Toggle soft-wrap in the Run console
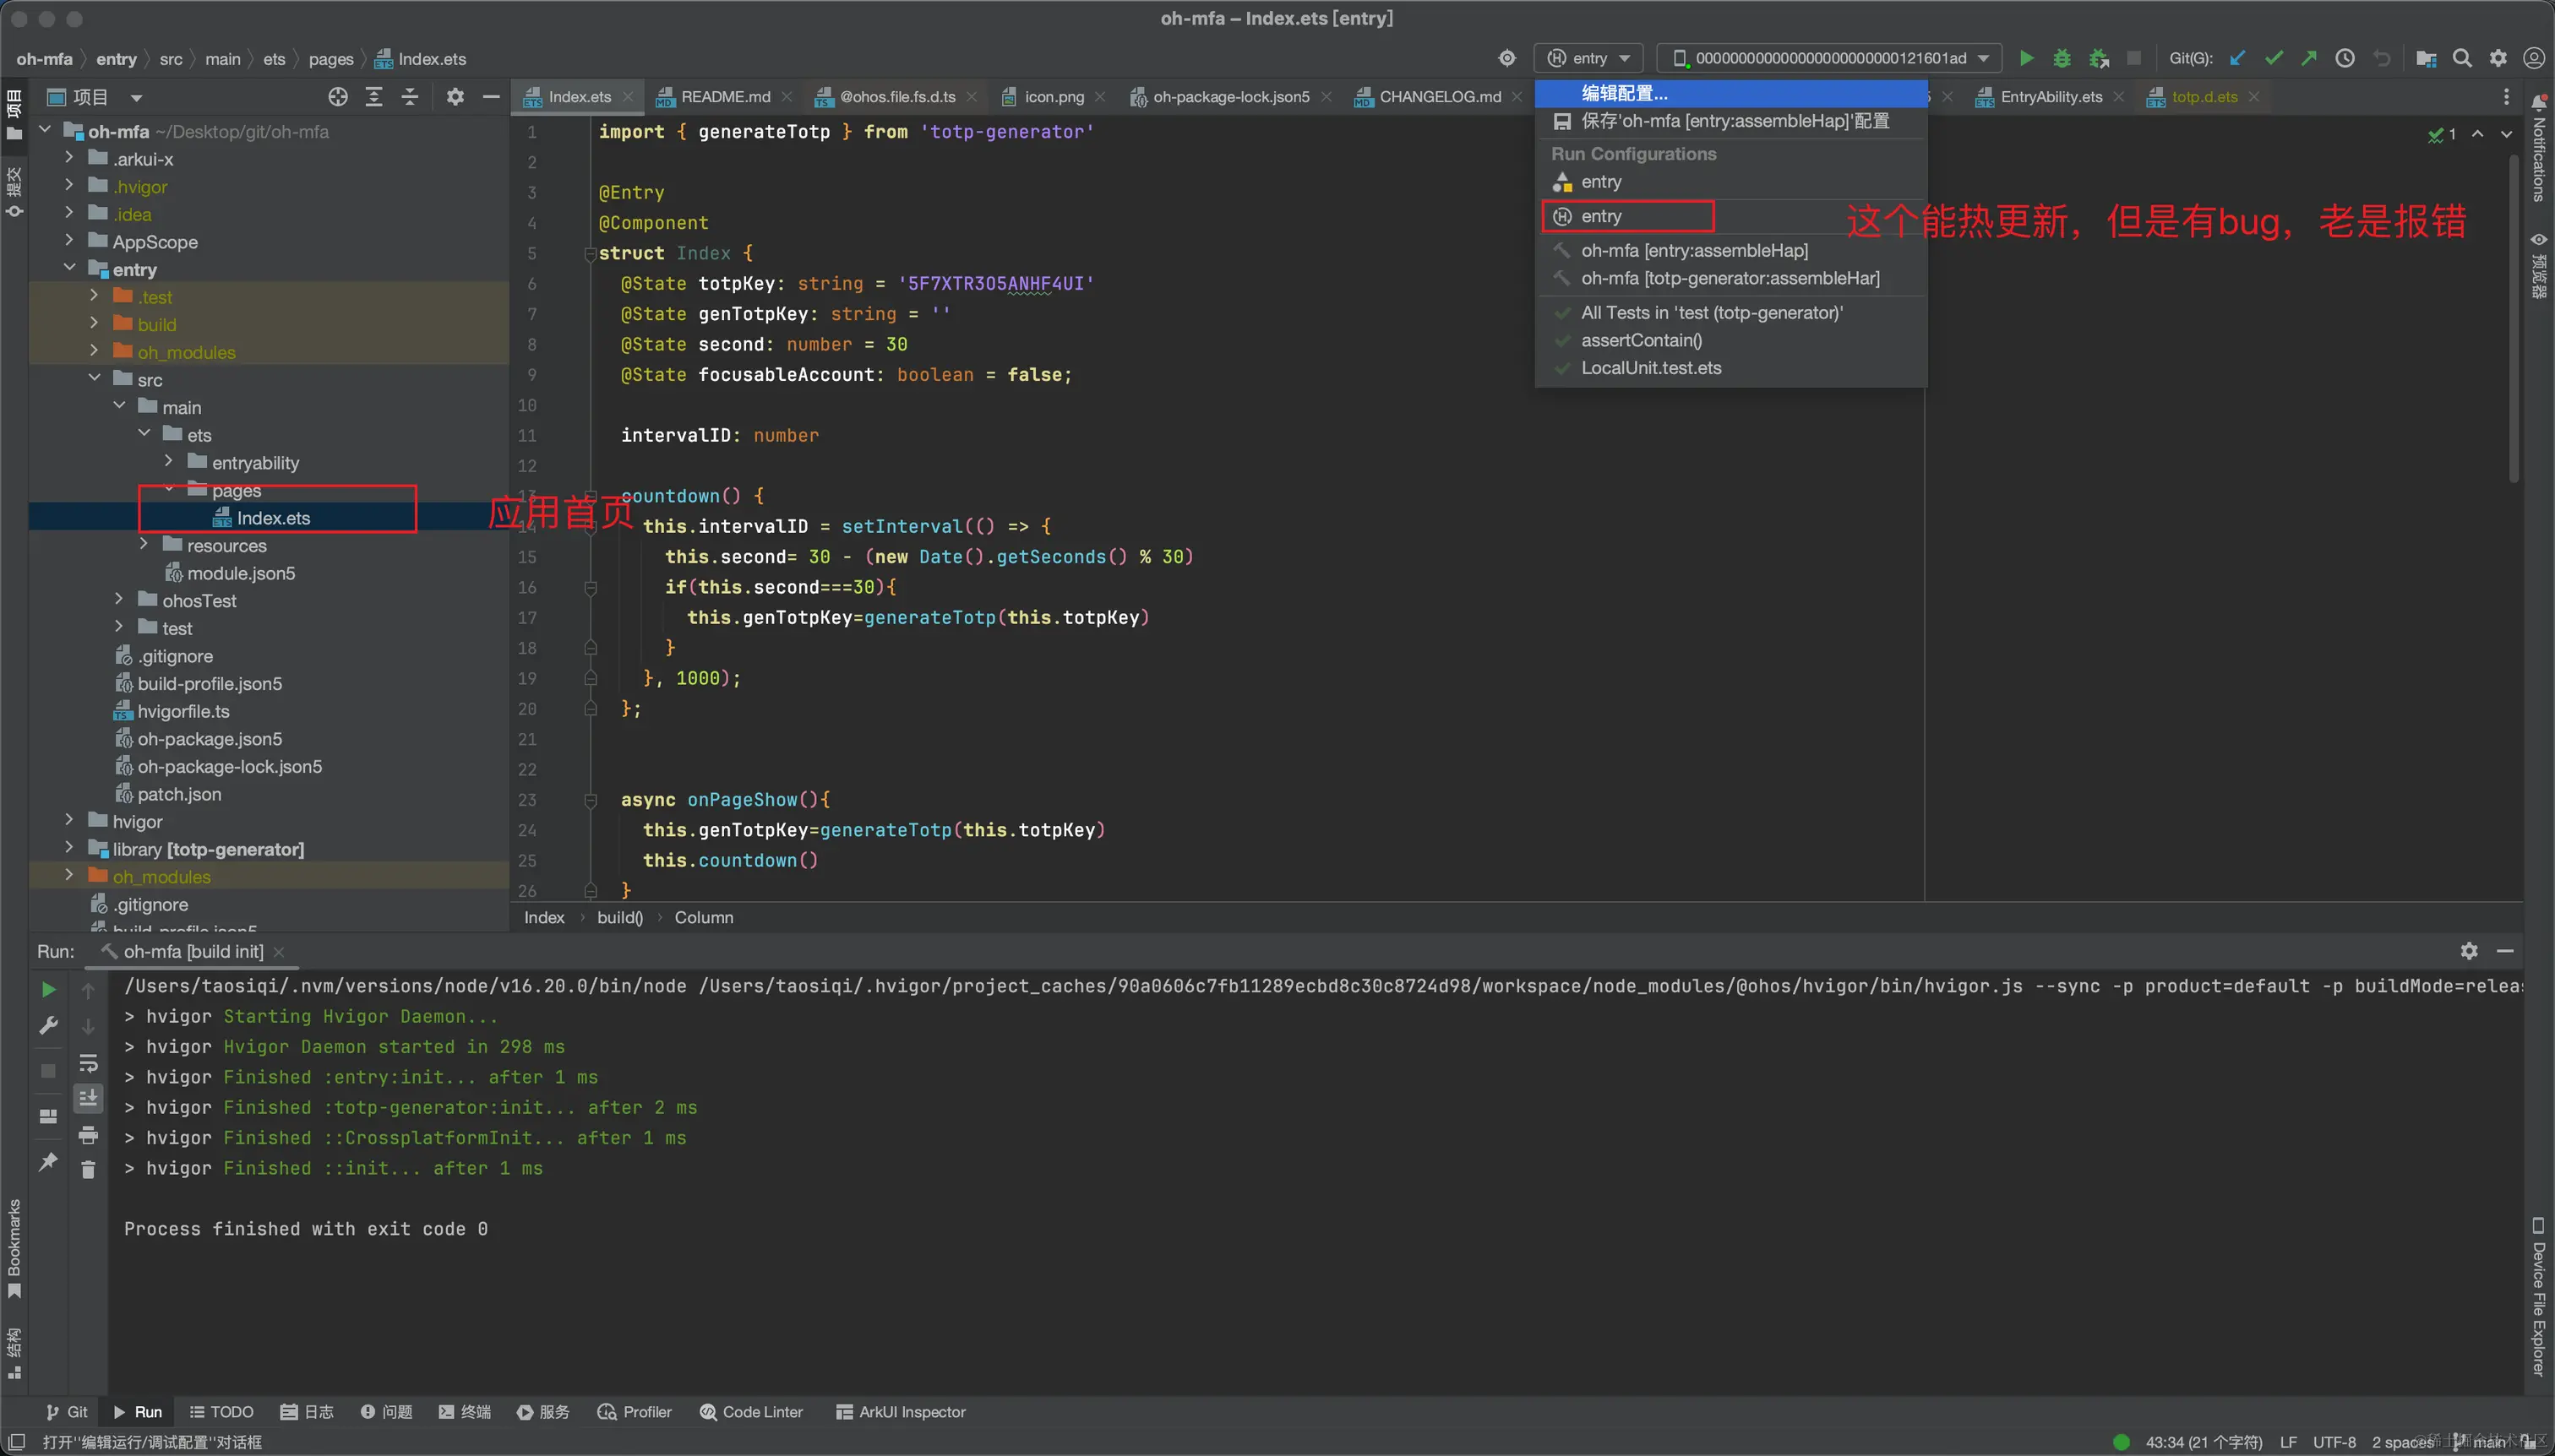 click(88, 1063)
